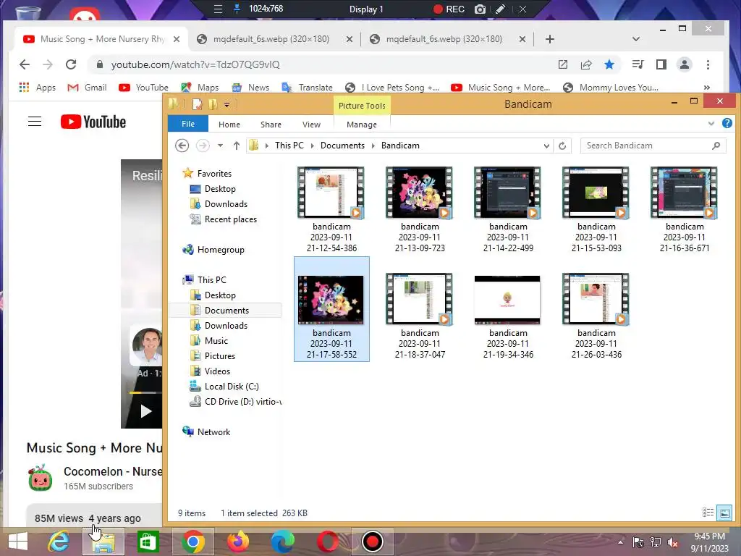Click Explorer up-one-level arrow
741x556 pixels.
(x=237, y=146)
